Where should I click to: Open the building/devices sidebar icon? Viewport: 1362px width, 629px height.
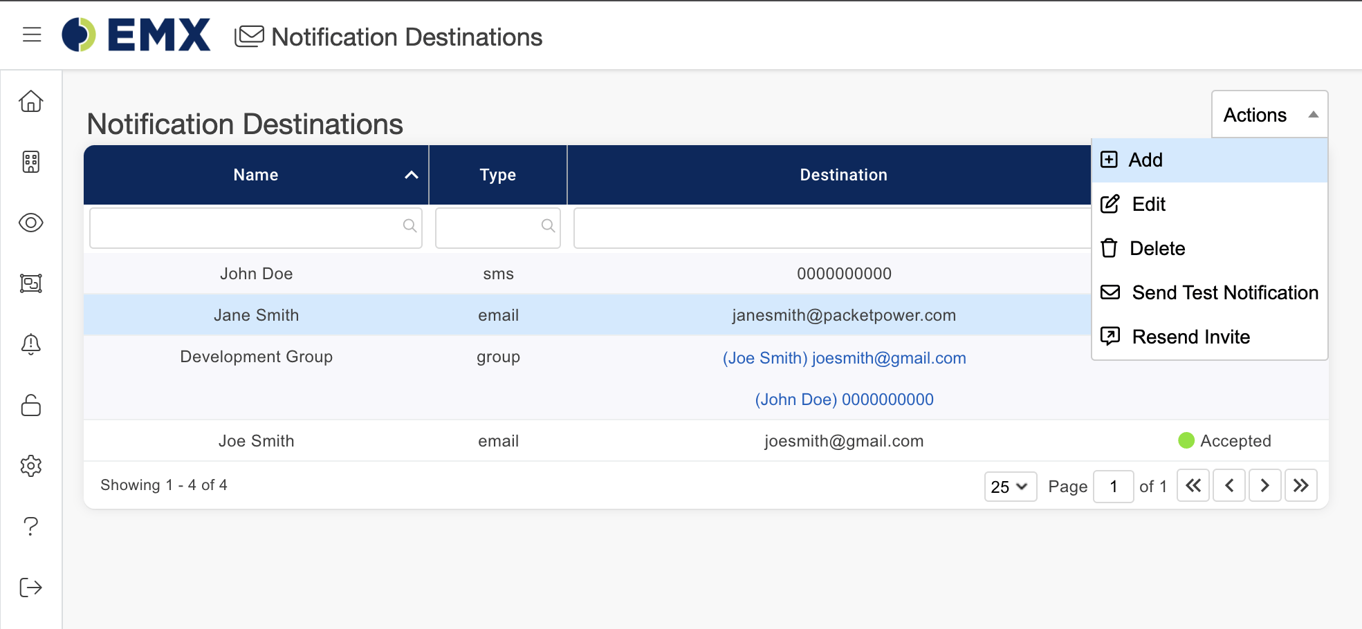[31, 162]
